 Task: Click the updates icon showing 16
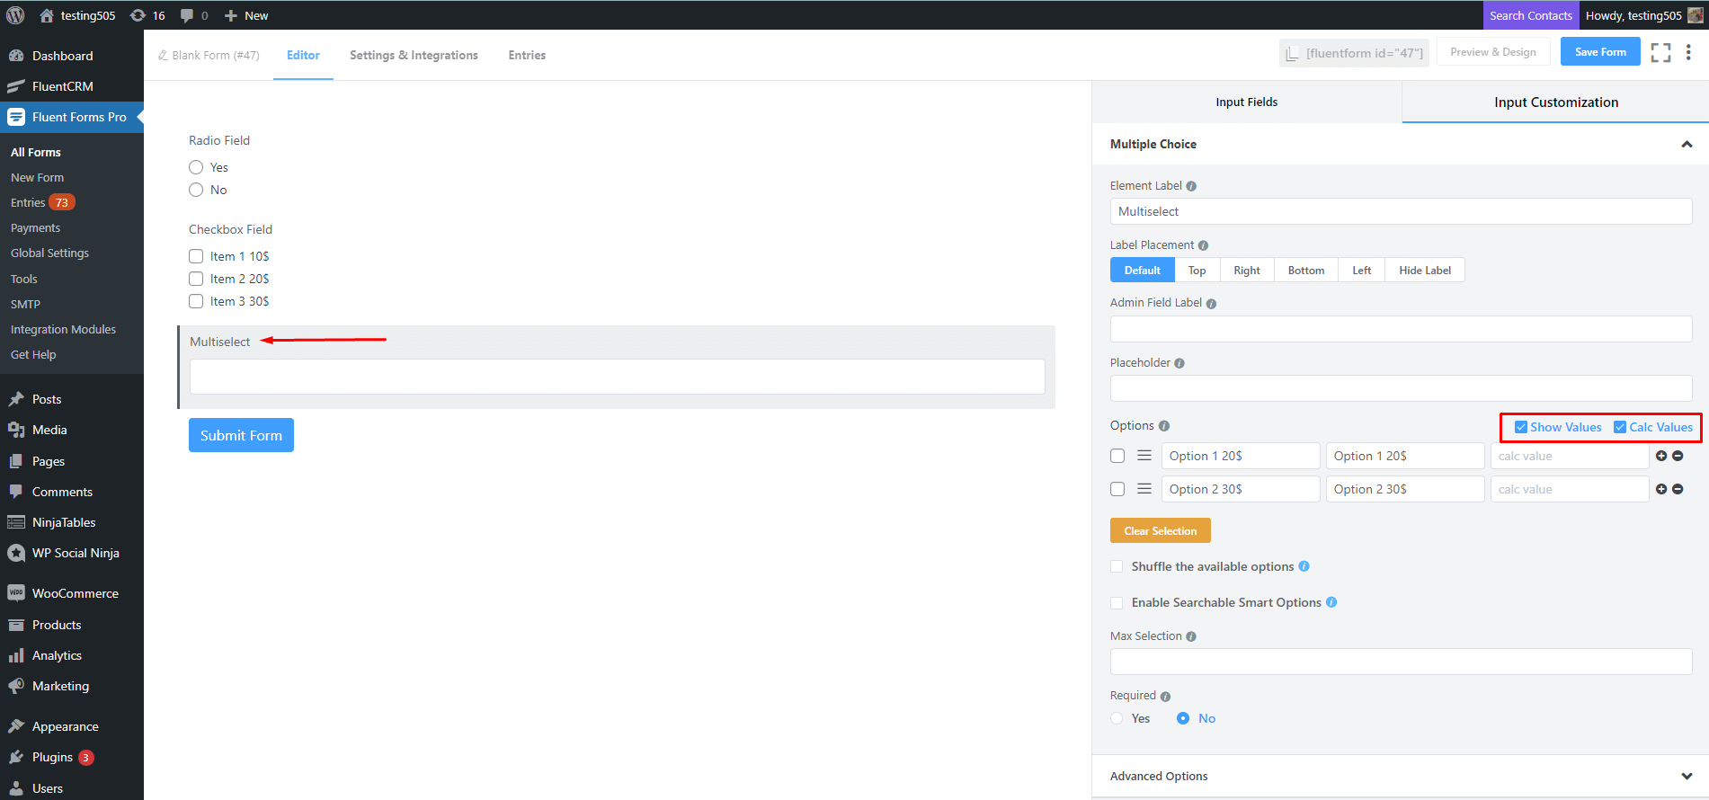point(147,15)
